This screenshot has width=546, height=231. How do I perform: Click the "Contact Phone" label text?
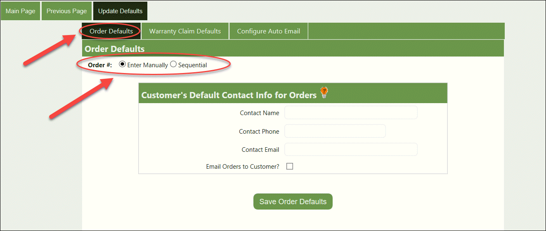coord(259,132)
